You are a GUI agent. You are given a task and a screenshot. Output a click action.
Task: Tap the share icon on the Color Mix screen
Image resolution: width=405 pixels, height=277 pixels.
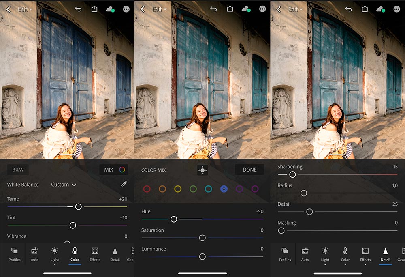pyautogui.click(x=230, y=9)
